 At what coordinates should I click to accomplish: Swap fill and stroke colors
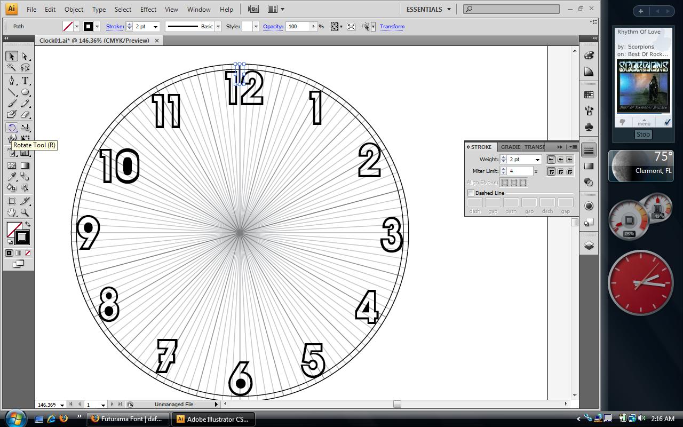click(28, 224)
